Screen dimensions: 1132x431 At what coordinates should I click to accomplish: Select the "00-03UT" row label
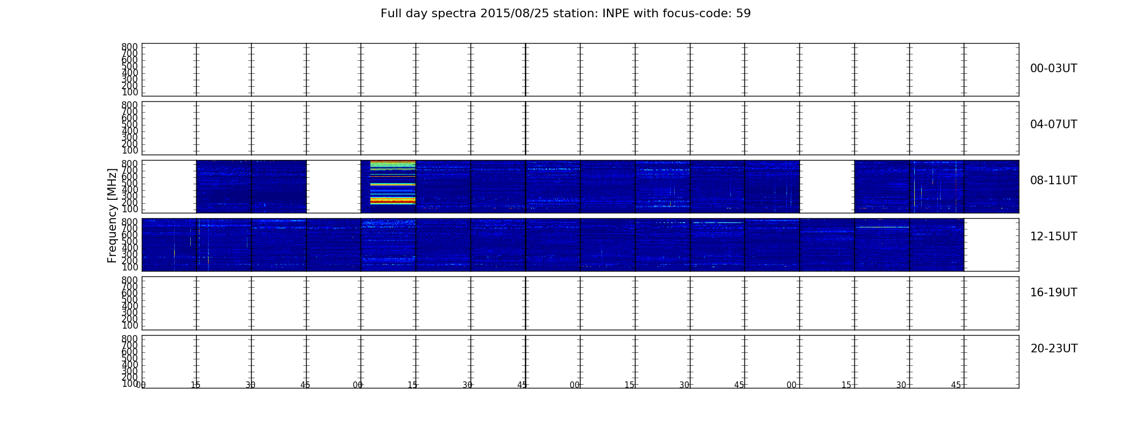[x=1053, y=68]
